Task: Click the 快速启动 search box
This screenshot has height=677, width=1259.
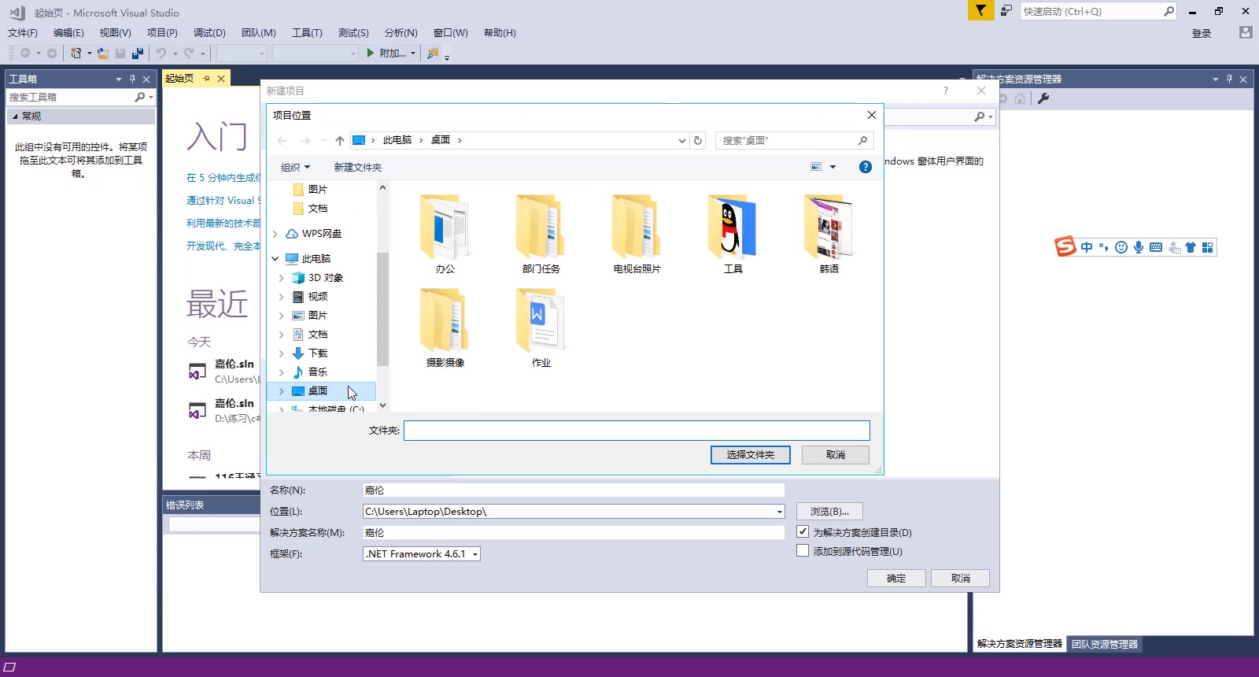Action: point(1098,11)
